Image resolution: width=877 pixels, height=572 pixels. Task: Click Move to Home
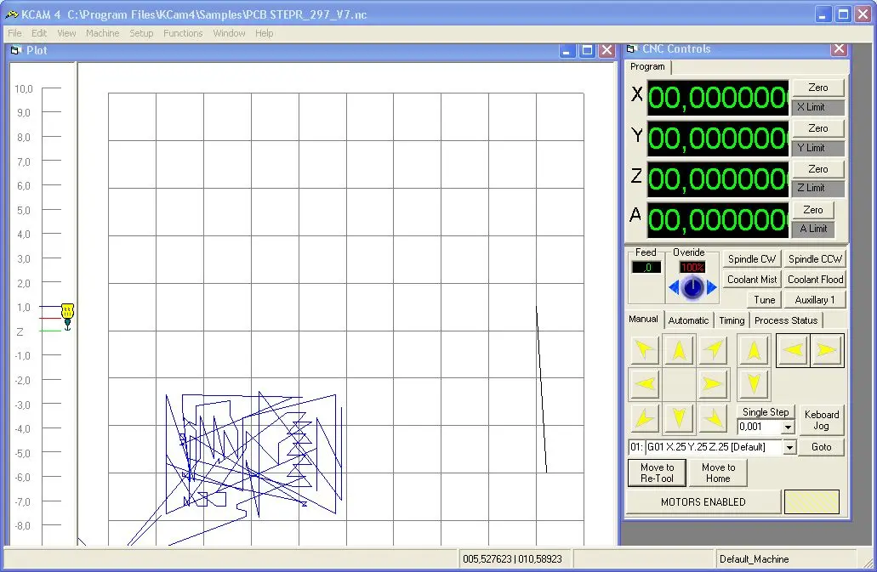(718, 473)
